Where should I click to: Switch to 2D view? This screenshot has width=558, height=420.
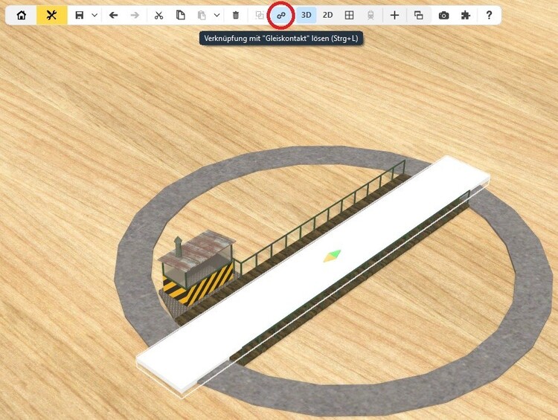pyautogui.click(x=328, y=16)
